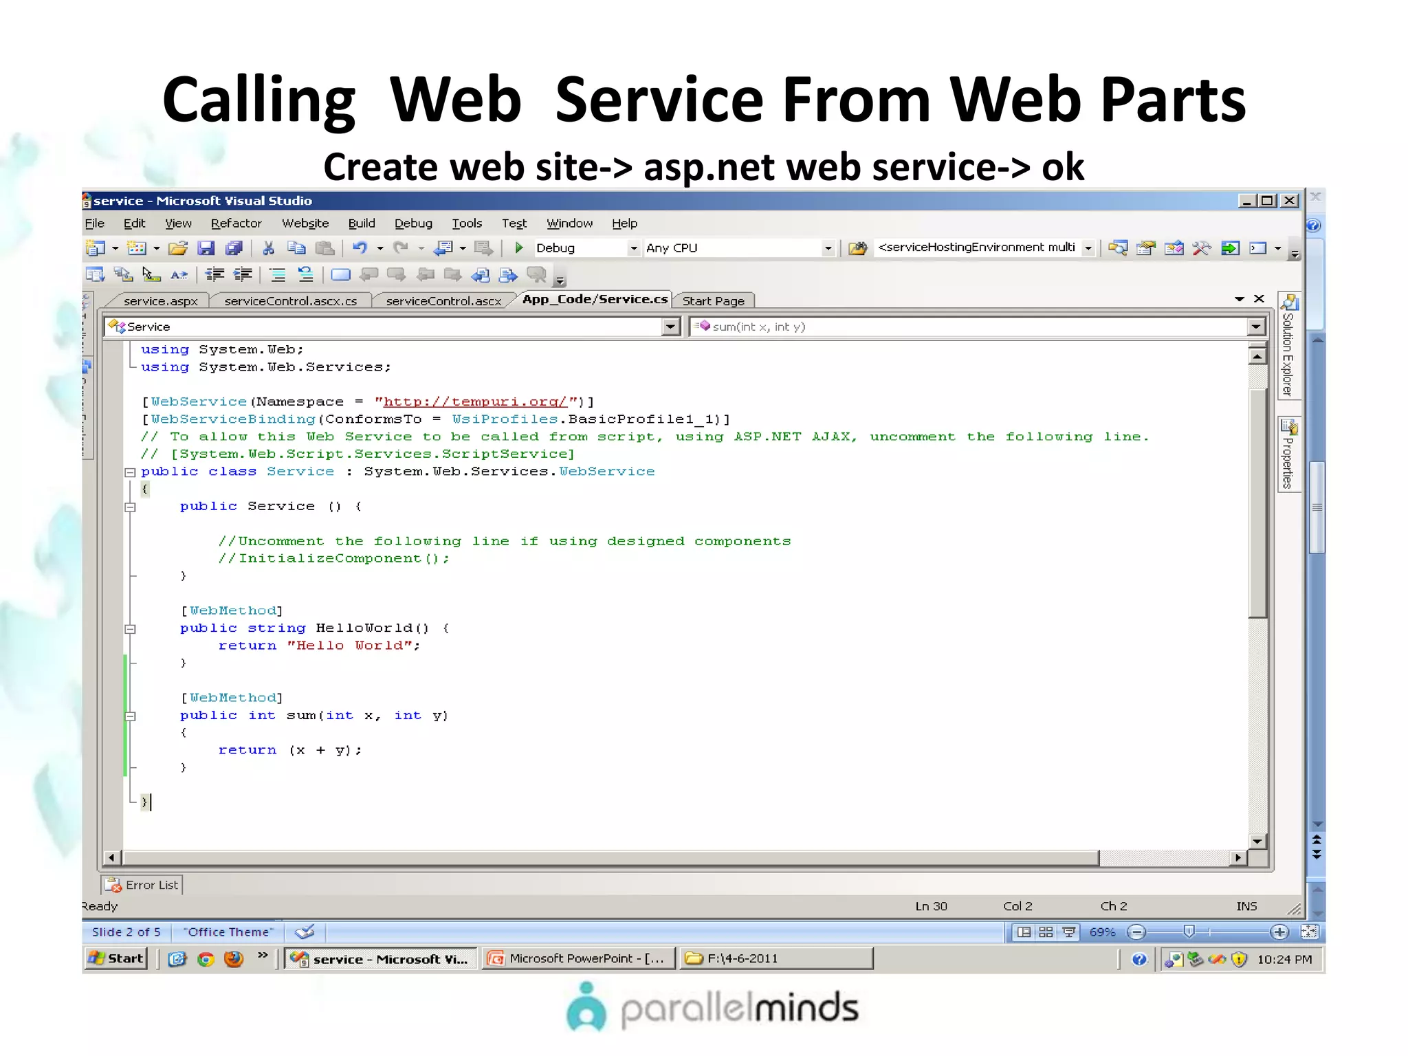The width and height of the screenshot is (1408, 1056).
Task: Switch to Microsoft PowerPoint taskbar button
Action: (x=579, y=958)
